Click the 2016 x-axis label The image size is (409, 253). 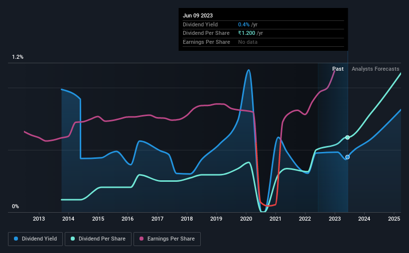(x=128, y=219)
